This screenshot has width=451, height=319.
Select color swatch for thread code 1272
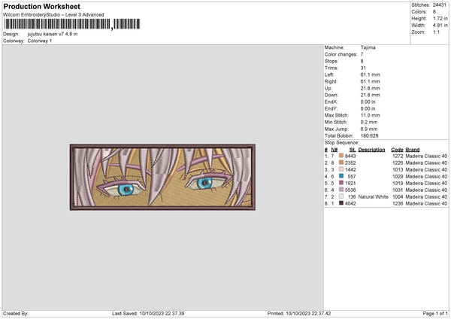pos(341,156)
